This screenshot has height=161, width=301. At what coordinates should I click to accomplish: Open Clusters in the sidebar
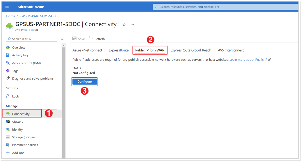(x=18, y=122)
